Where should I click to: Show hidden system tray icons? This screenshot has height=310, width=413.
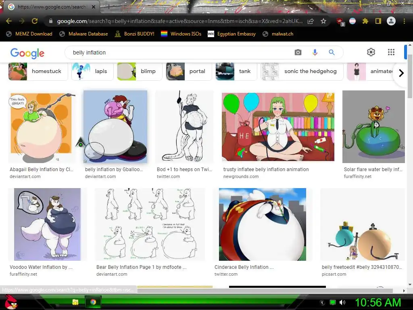(x=322, y=303)
